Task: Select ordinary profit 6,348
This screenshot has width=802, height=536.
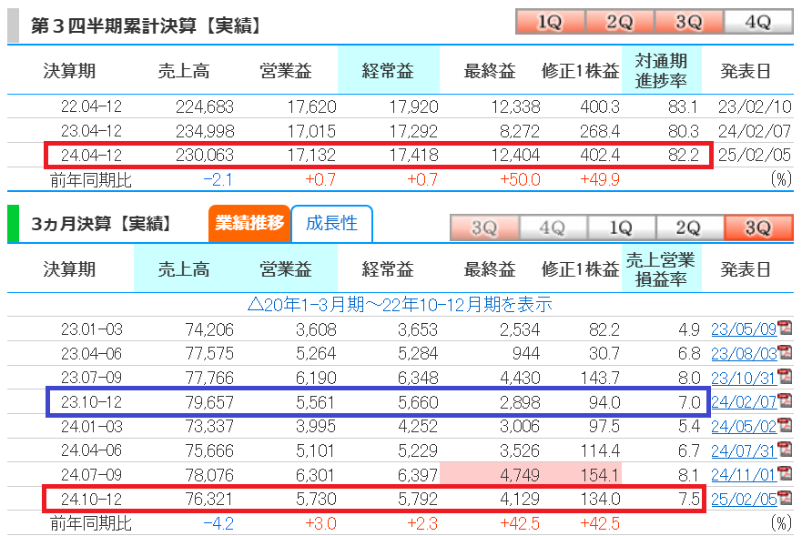Action: 418,378
